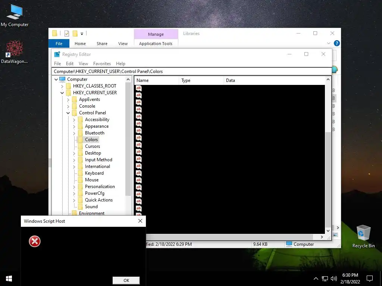This screenshot has height=286, width=382.
Task: Click the volume speaker icon in tray
Action: pos(334,279)
